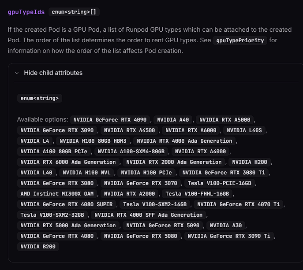Select the enum<string>[] type badge

pos(74,12)
